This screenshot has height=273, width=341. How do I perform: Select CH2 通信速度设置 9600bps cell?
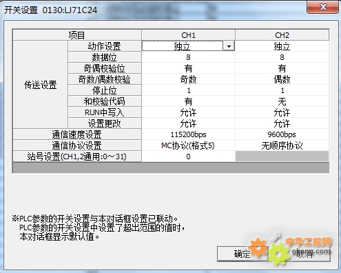click(x=282, y=134)
